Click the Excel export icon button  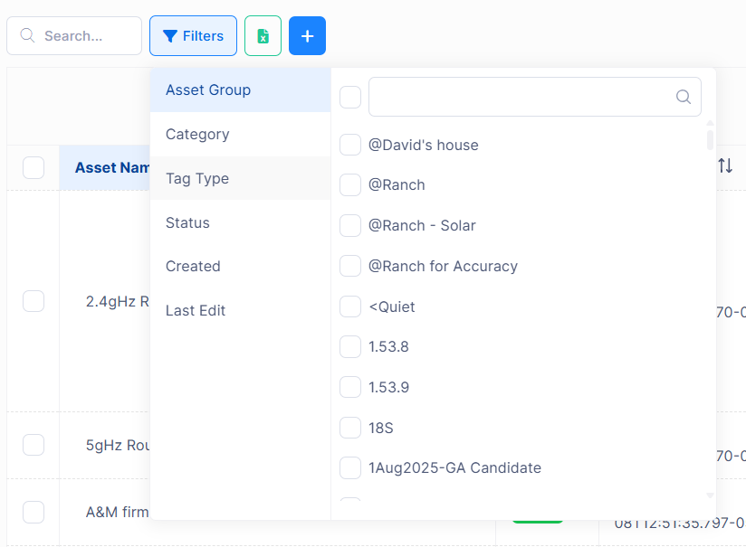263,36
